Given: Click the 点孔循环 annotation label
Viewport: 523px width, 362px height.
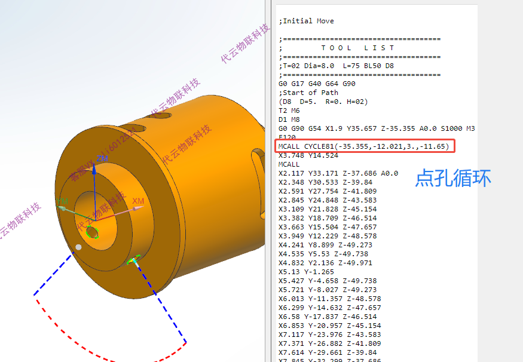Looking at the screenshot, I should [x=454, y=176].
